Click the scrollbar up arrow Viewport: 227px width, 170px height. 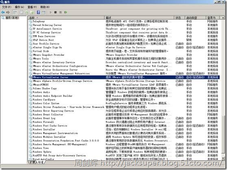coord(223,18)
